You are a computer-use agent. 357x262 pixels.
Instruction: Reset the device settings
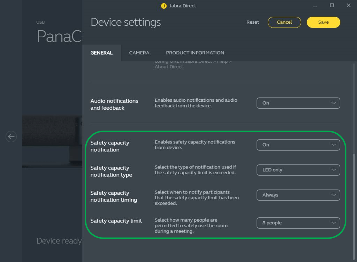(x=253, y=22)
